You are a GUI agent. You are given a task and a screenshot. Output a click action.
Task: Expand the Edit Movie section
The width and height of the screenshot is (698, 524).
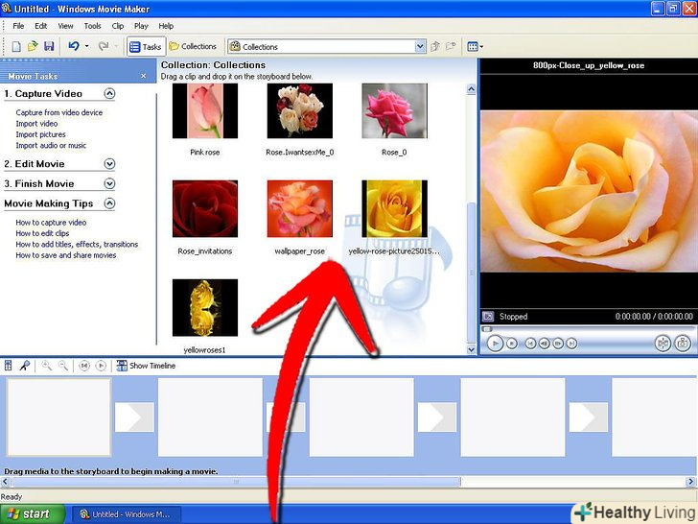(x=109, y=164)
